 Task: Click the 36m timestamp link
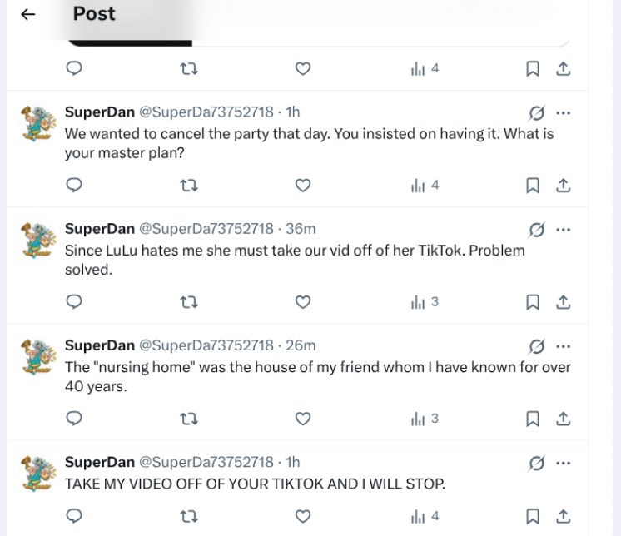[x=300, y=229]
